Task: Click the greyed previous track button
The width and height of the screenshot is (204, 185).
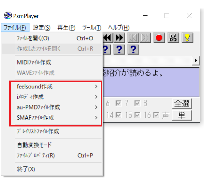Action: 133,38
